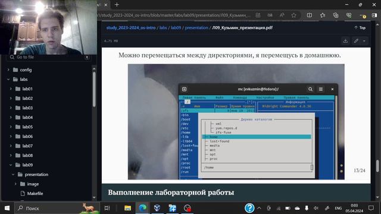Click the page vertical scrollbar thumb

click(377, 166)
